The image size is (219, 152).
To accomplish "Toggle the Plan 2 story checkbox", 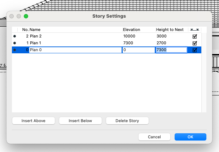I will click(195, 36).
